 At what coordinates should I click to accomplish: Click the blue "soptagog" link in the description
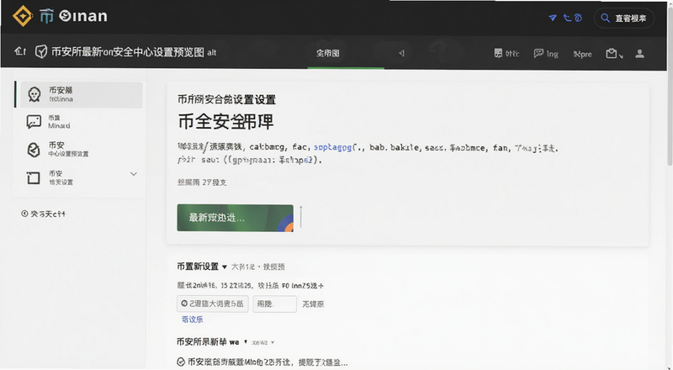[332, 147]
